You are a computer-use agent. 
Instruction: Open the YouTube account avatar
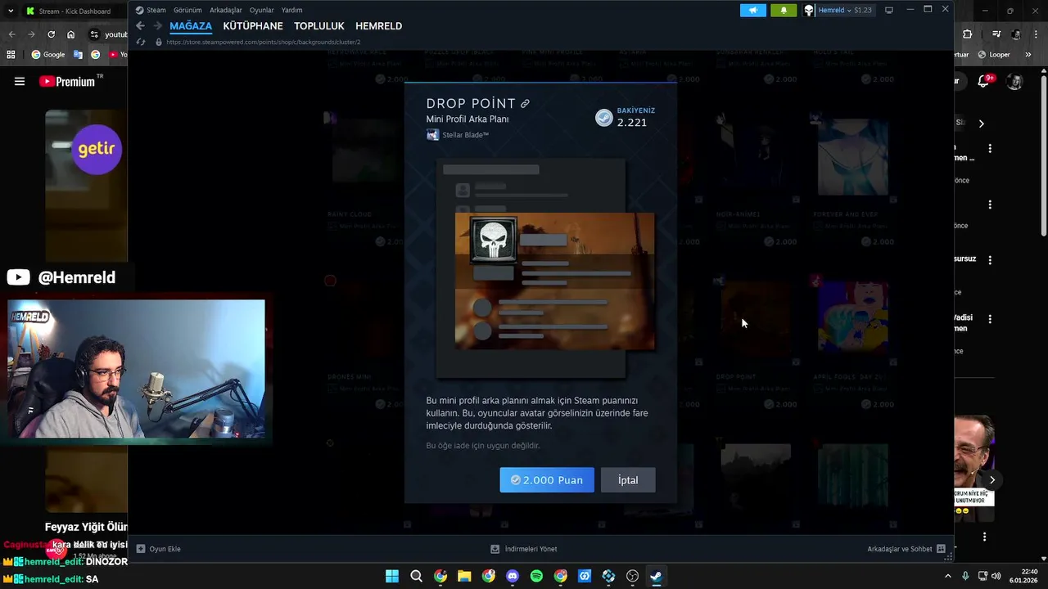1015,81
